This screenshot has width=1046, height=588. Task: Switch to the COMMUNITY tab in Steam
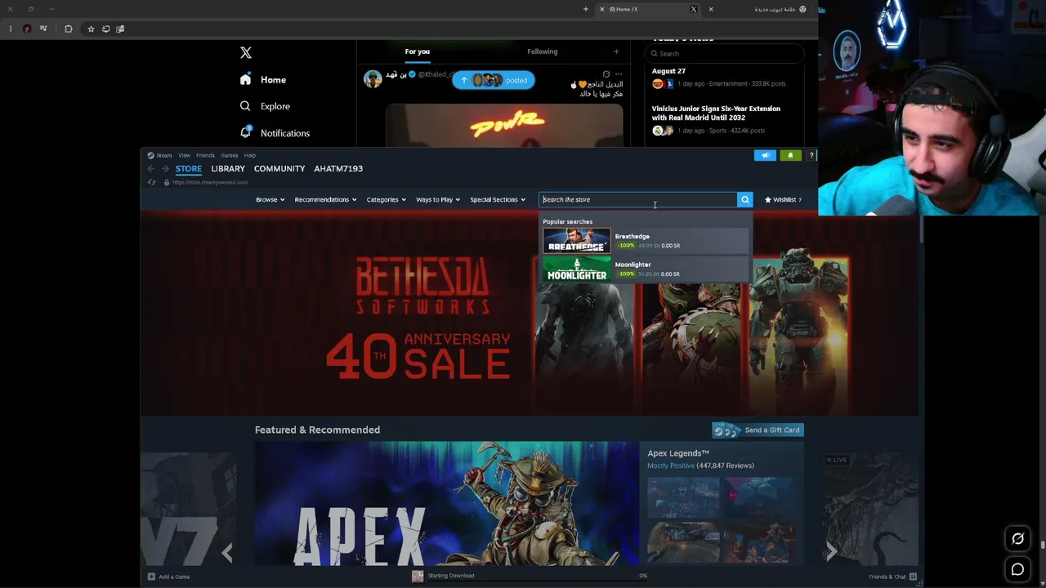279,168
